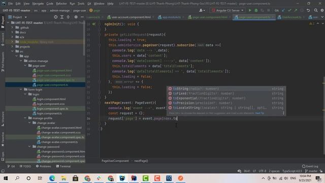This screenshot has width=325, height=183.
Task: Hide the Project tool window
Action: tap(82, 17)
